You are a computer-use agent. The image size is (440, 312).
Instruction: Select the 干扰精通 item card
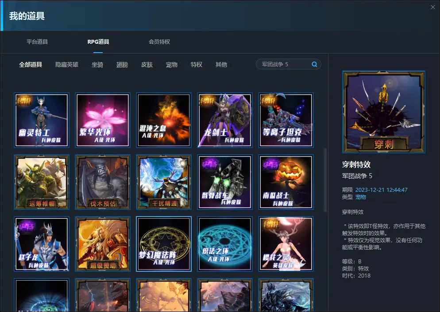pyautogui.click(x=164, y=182)
